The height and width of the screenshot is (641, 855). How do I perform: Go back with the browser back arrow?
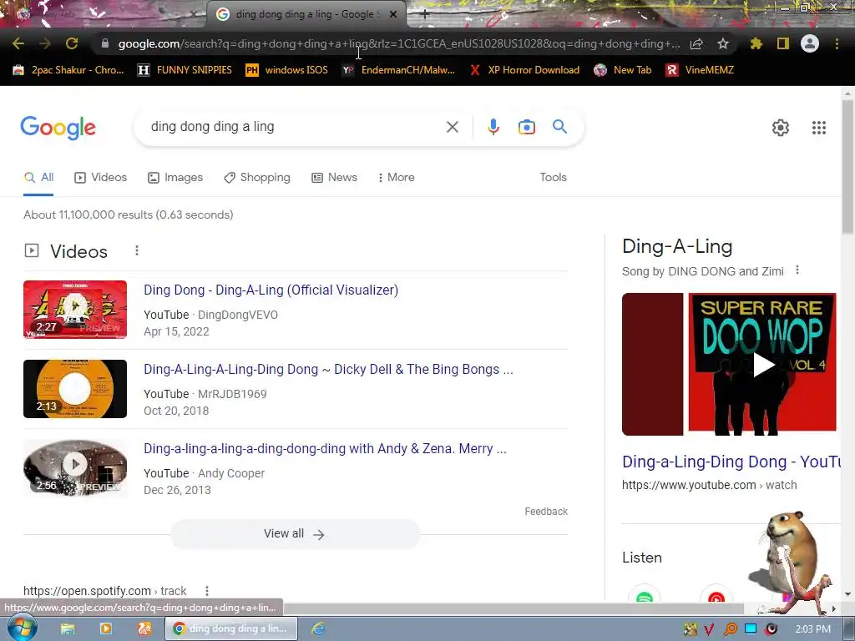tap(18, 43)
